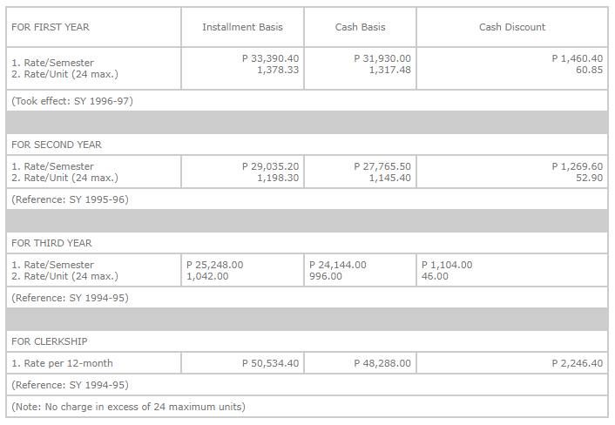Select the P 24,144.00 cash amount
615x425 pixels.
(x=338, y=265)
